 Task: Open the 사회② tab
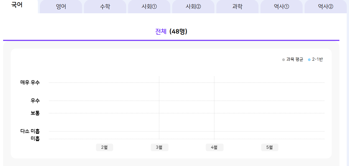point(193,7)
